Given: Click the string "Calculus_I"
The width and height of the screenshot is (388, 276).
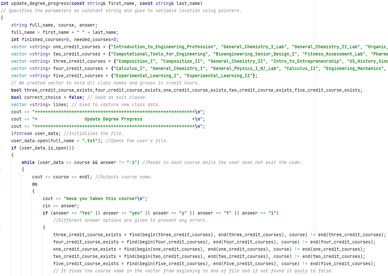Looking at the screenshot, I should (129, 68).
